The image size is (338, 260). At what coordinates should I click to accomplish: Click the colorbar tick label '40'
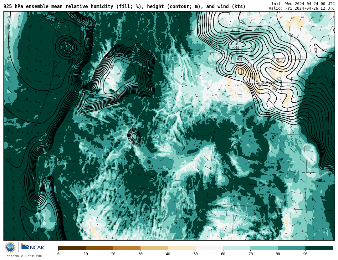click(x=168, y=254)
